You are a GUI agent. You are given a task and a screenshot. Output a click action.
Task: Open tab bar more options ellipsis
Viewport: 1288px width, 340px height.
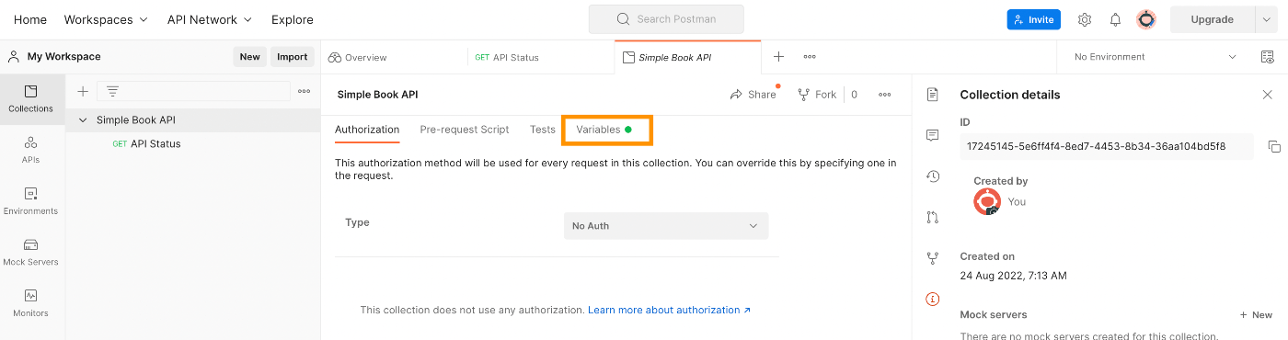(810, 57)
